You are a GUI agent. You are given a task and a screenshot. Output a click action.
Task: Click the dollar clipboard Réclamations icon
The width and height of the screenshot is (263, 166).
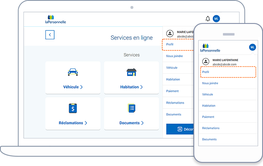pyautogui.click(x=73, y=108)
